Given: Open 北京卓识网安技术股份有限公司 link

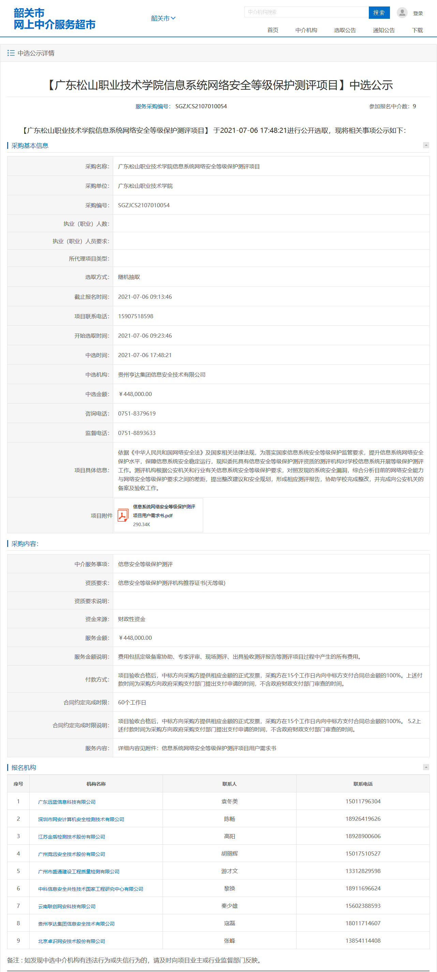Looking at the screenshot, I should (71, 941).
